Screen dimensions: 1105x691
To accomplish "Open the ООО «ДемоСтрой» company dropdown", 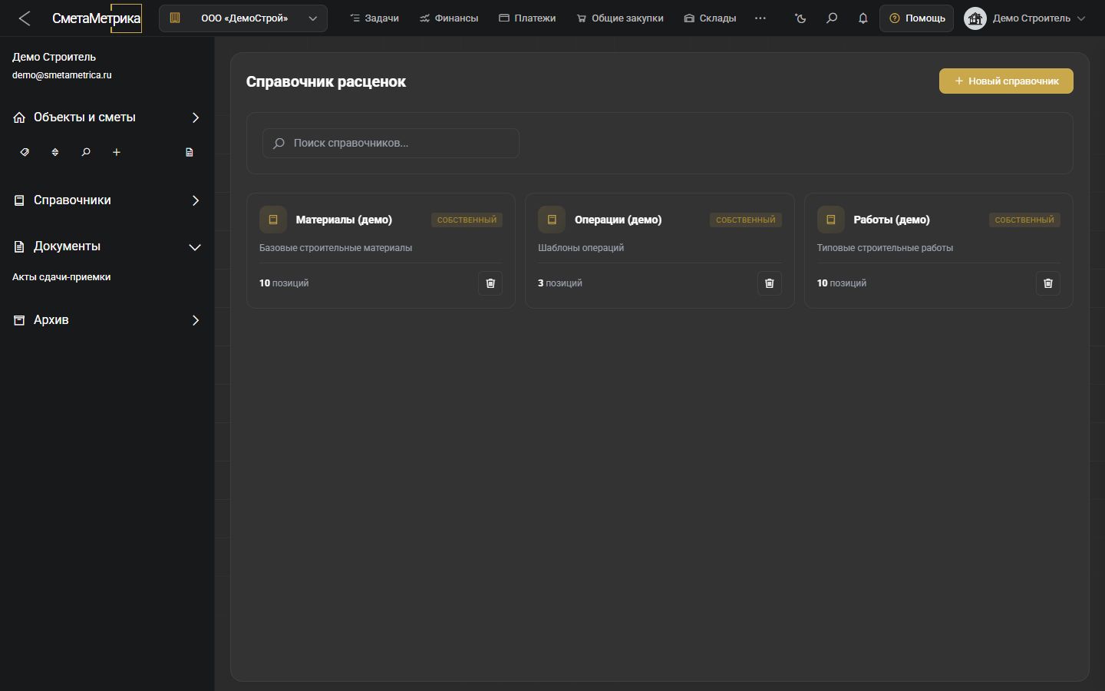I will [x=243, y=18].
